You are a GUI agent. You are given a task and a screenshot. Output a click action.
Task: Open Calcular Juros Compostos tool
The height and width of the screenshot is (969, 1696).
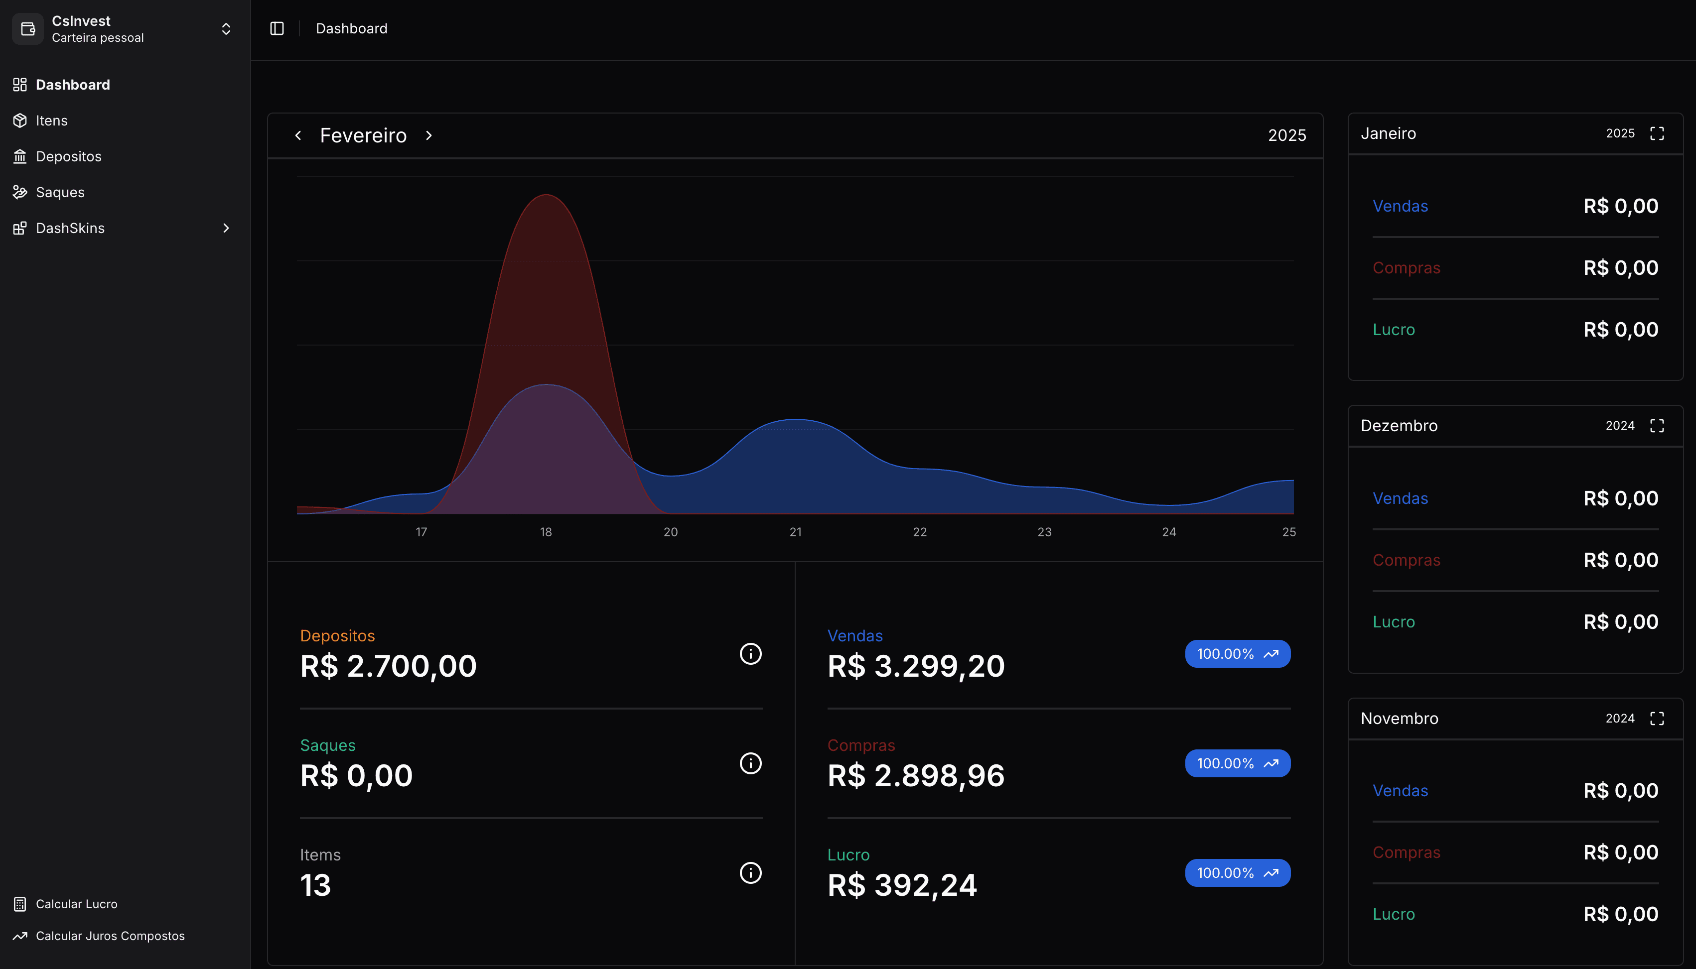pyautogui.click(x=111, y=935)
